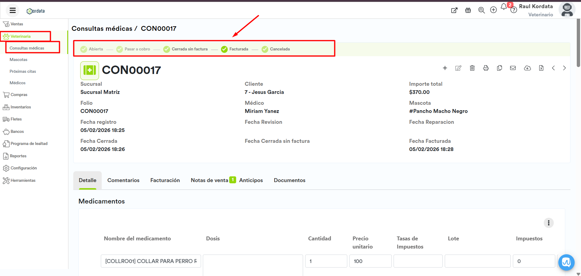The height and width of the screenshot is (276, 581).
Task: Open the notifications bell
Action: pyautogui.click(x=503, y=7)
